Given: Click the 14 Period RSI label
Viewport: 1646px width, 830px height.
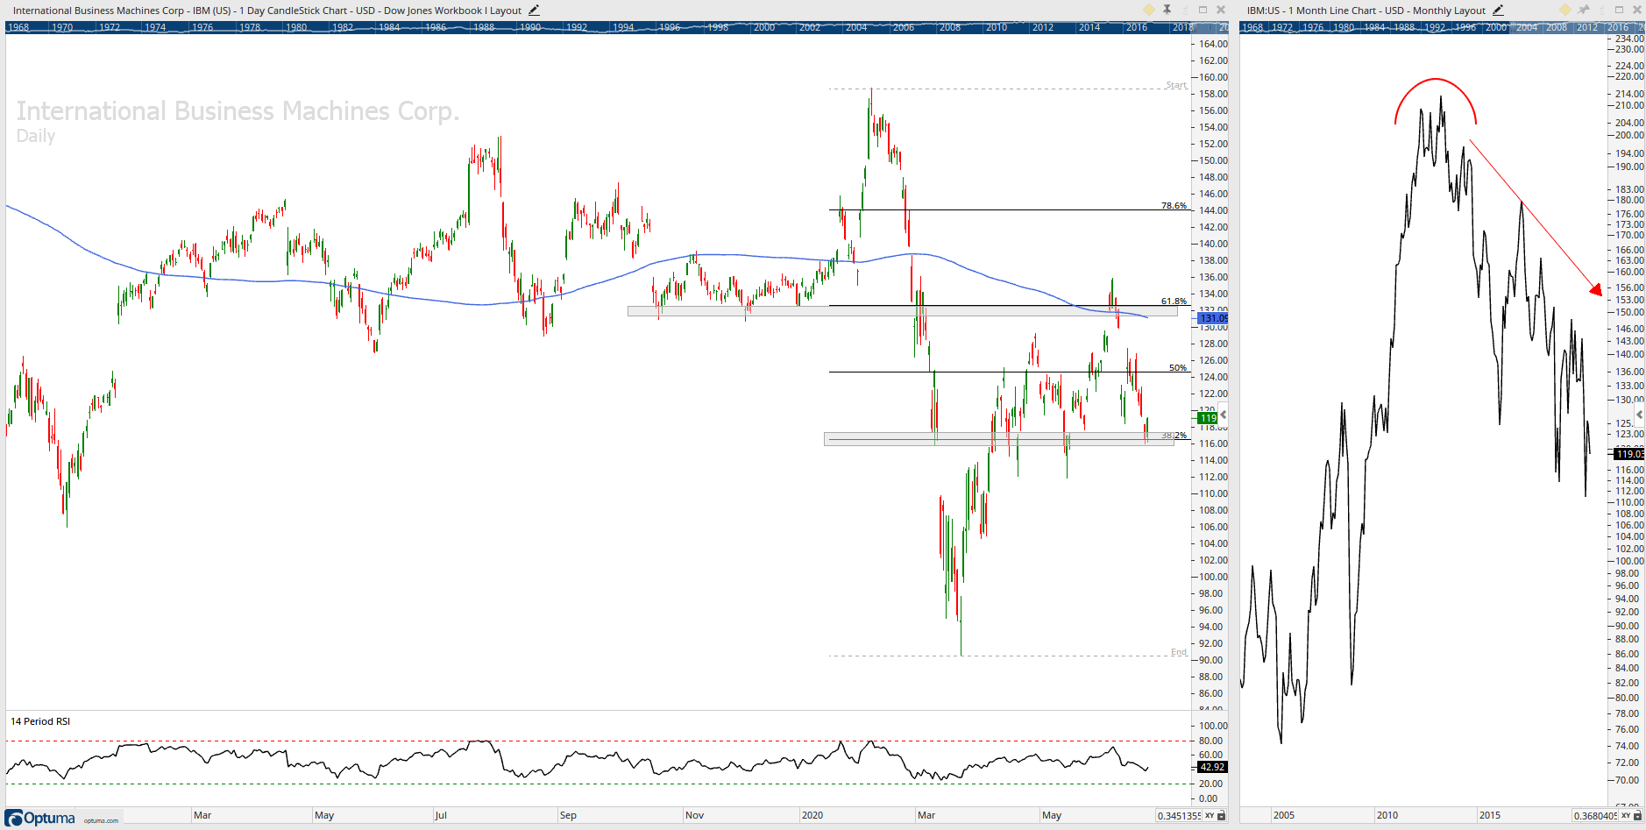Looking at the screenshot, I should coord(40,721).
